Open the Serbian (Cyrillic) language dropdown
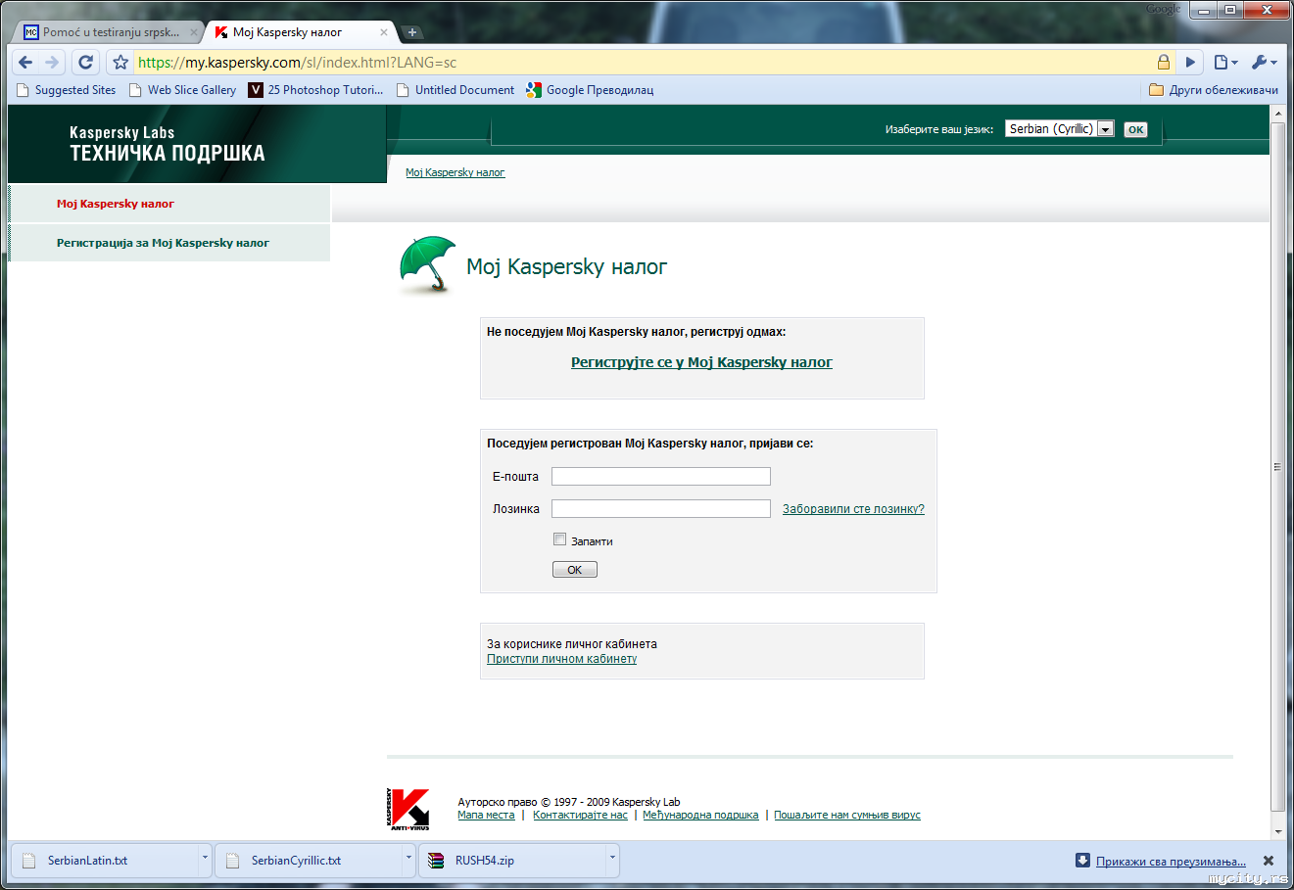 point(1060,129)
